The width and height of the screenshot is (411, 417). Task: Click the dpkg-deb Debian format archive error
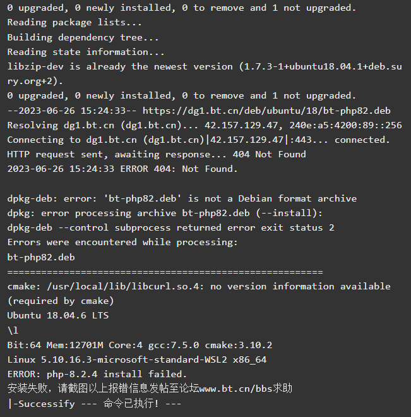click(182, 198)
